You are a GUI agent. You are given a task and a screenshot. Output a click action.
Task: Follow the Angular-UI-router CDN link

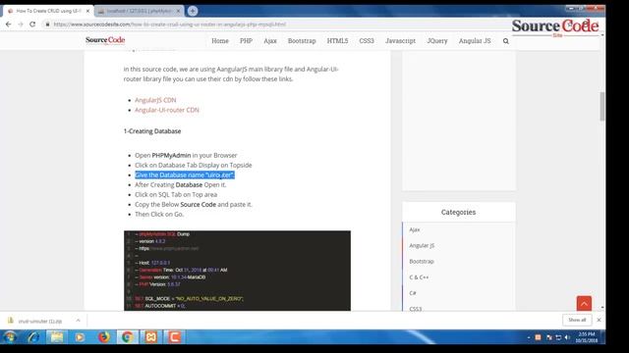tap(167, 110)
